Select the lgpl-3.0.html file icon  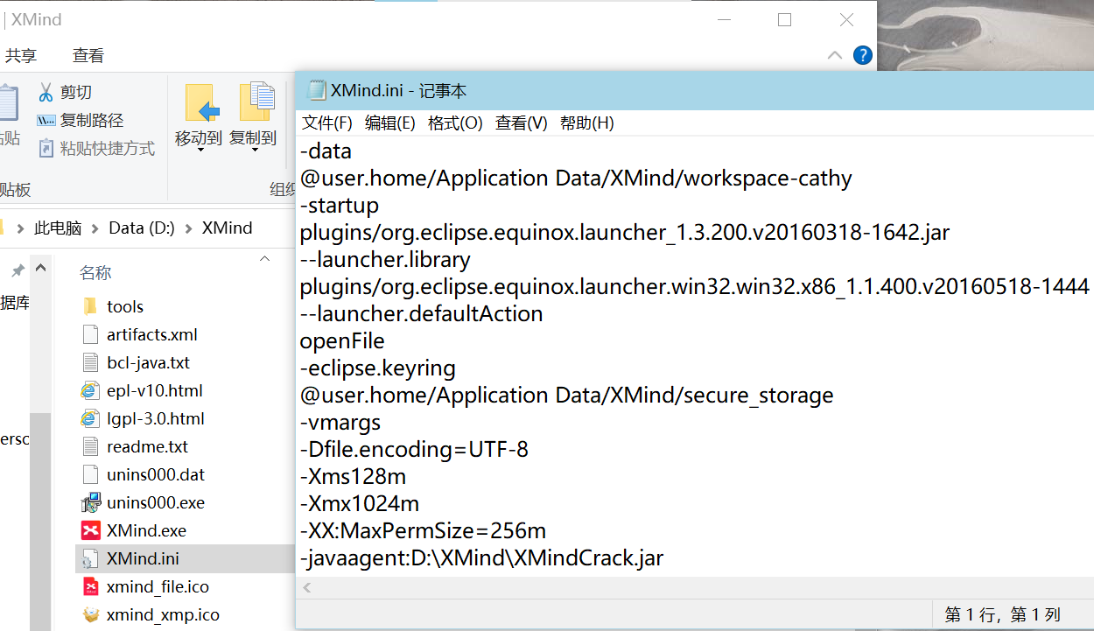pyautogui.click(x=90, y=418)
